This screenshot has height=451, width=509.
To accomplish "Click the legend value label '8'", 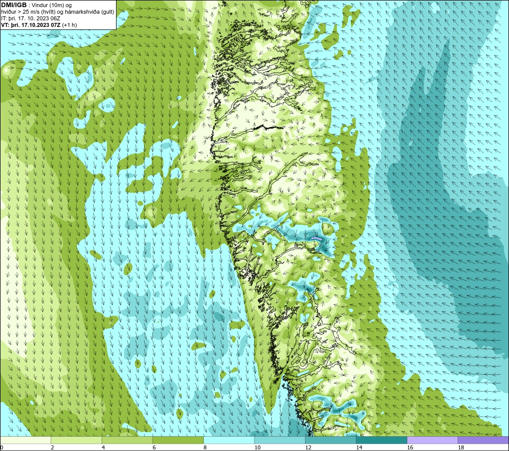I will click(205, 447).
